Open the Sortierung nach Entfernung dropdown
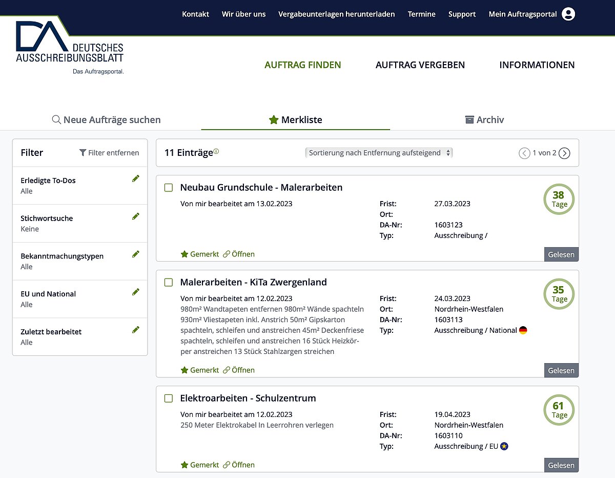Screen dimensions: 615x478 [x=379, y=153]
